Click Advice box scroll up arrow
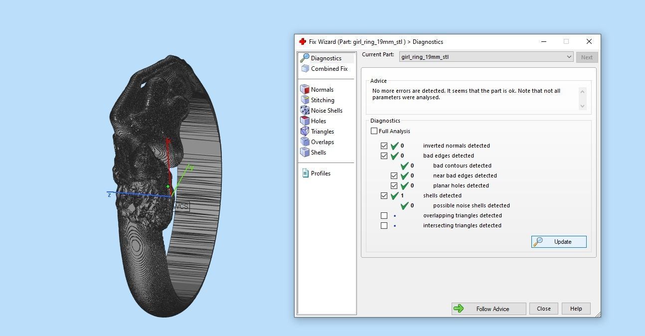Image resolution: width=645 pixels, height=336 pixels. pyautogui.click(x=582, y=91)
